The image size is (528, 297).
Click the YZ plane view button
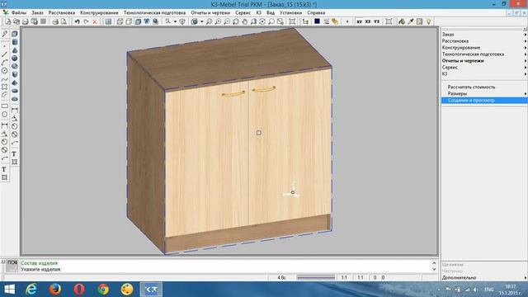376,21
